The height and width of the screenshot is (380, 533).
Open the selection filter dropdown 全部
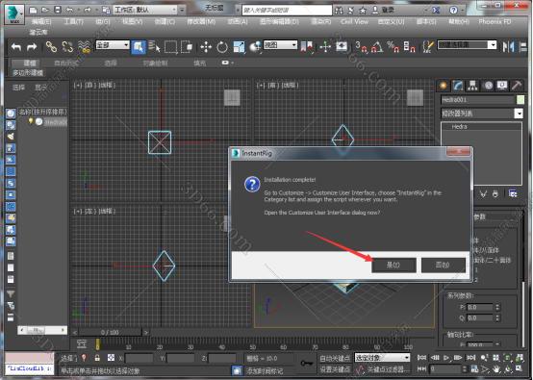coord(113,45)
